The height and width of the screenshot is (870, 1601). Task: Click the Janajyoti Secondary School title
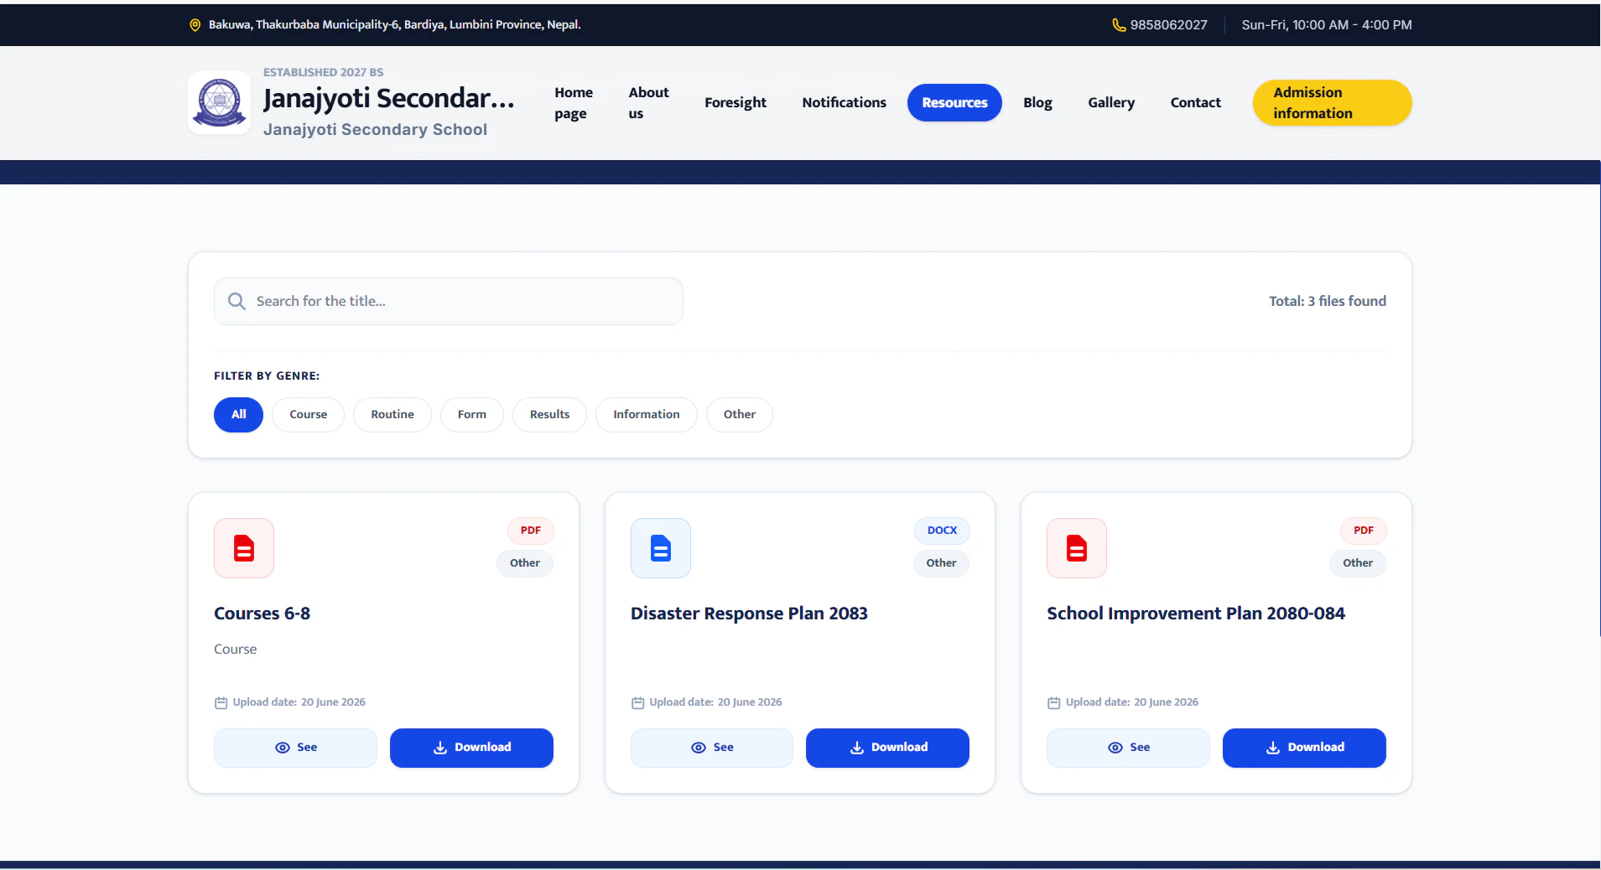(x=389, y=98)
